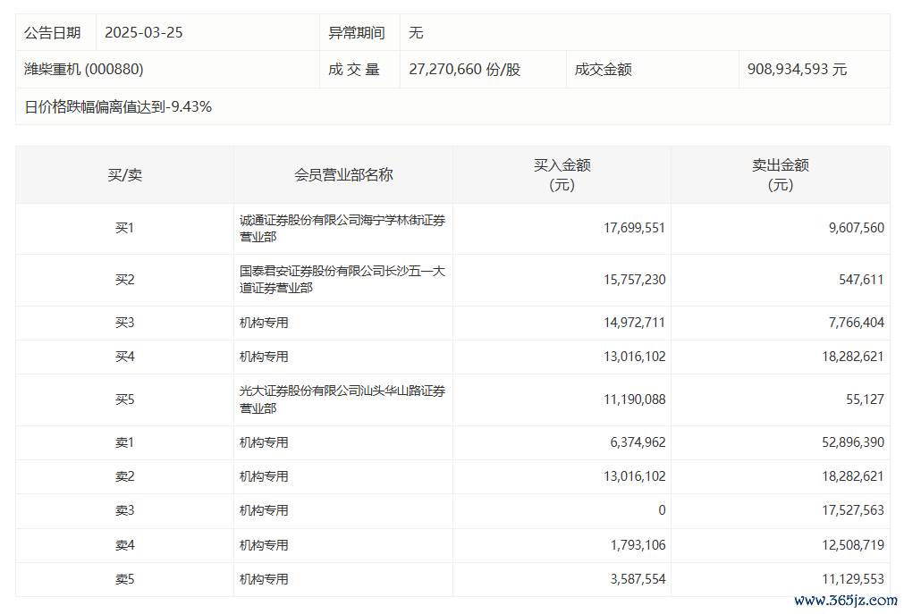
Task: Click the 公告日期 label cell
Action: (x=53, y=32)
